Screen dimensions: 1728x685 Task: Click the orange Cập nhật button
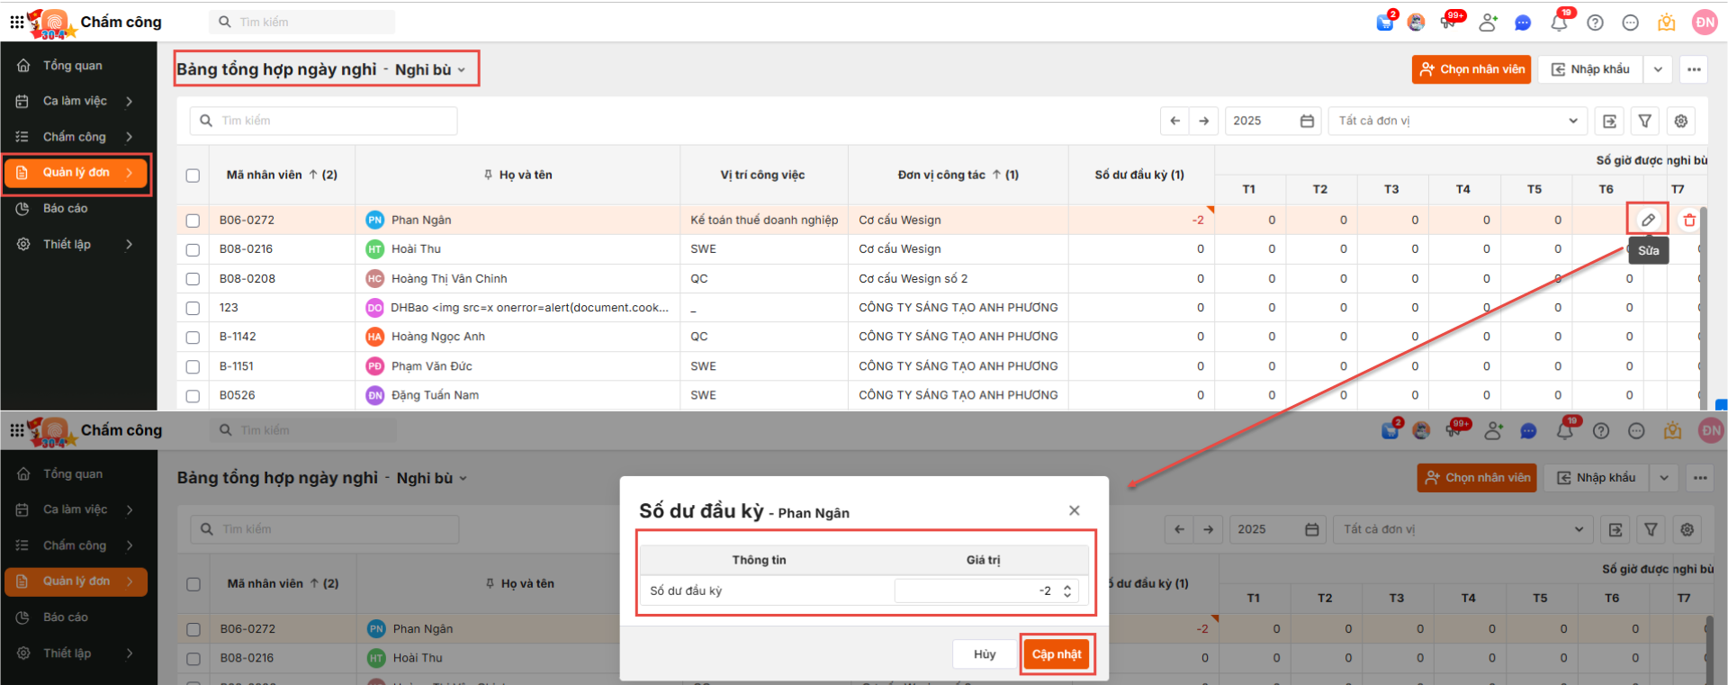pos(1056,654)
